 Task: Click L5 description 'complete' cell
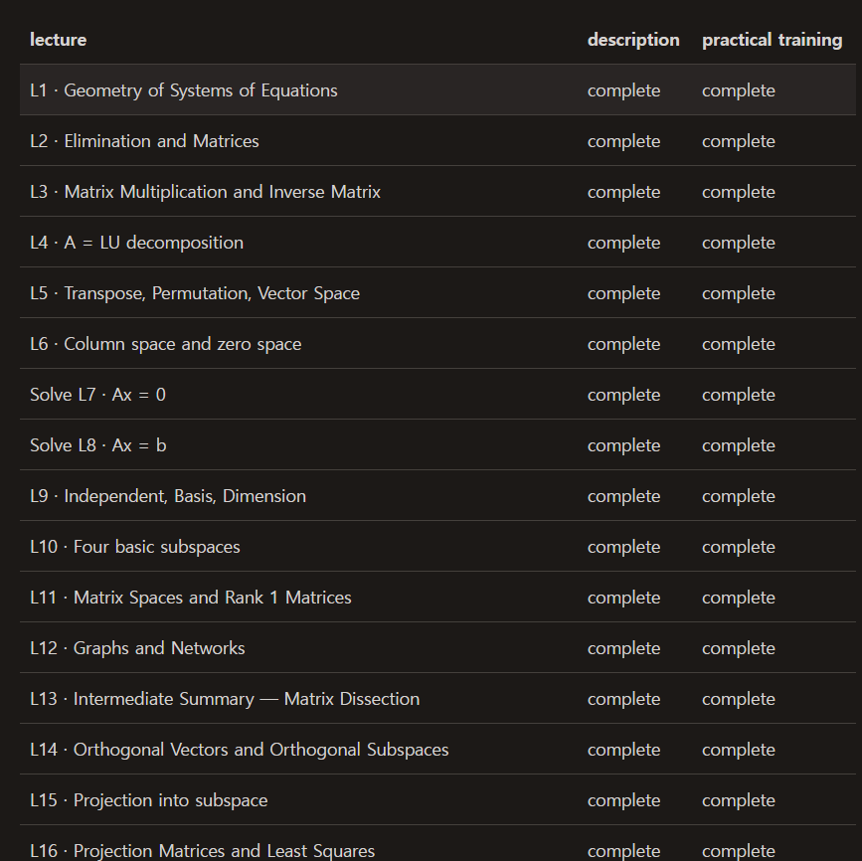(x=623, y=293)
